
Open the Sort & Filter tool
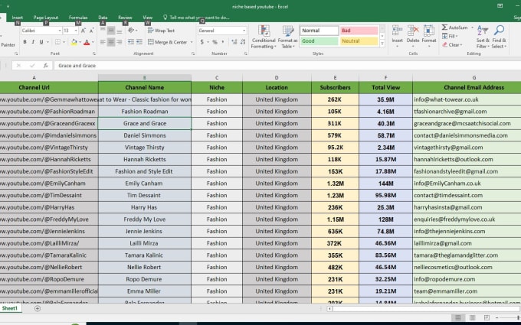pyautogui.click(x=483, y=37)
